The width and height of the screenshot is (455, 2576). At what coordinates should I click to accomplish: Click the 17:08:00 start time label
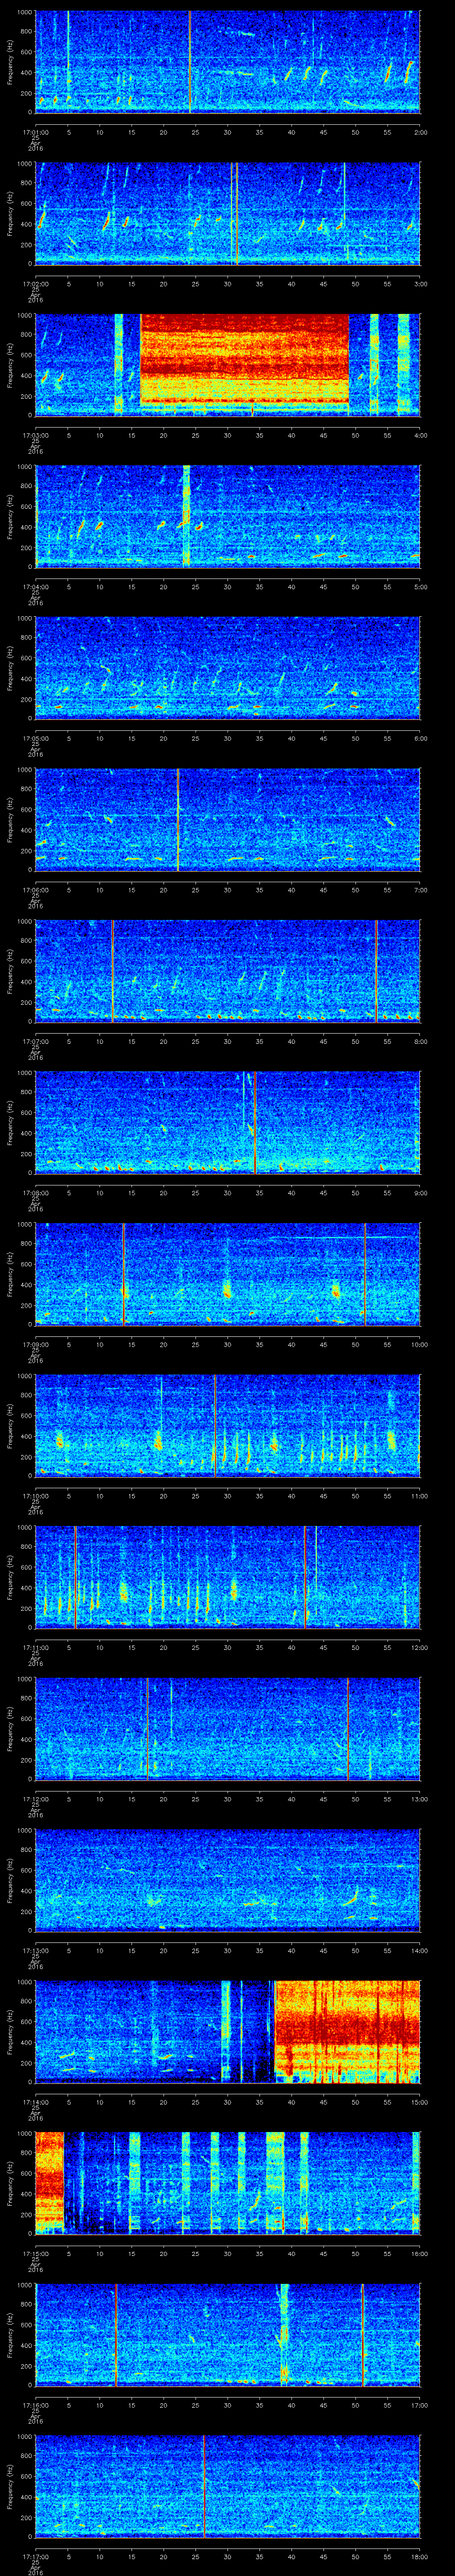click(35, 1192)
